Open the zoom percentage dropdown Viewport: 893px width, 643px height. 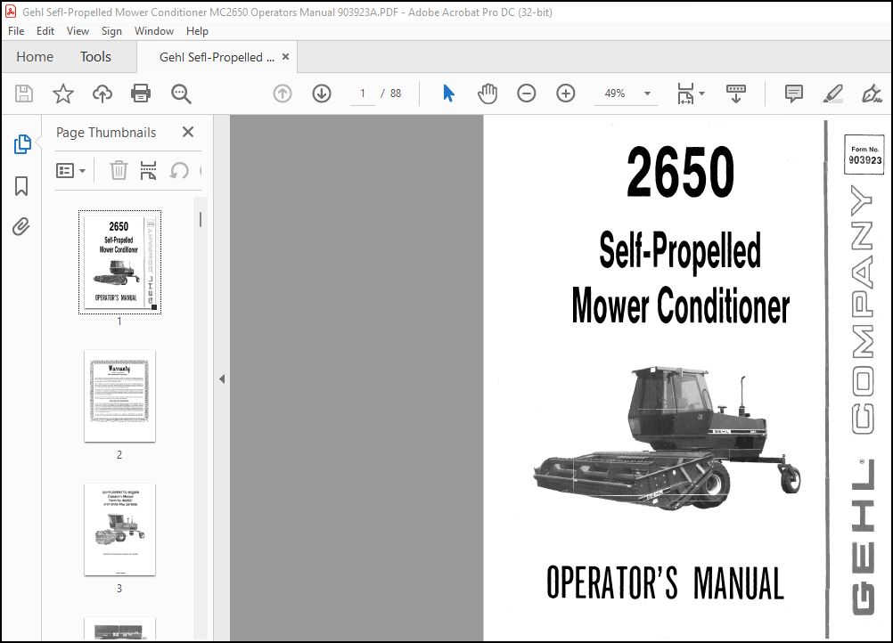647,94
